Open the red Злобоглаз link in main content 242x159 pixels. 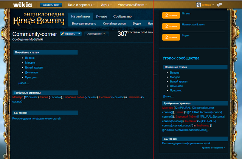(134, 97)
